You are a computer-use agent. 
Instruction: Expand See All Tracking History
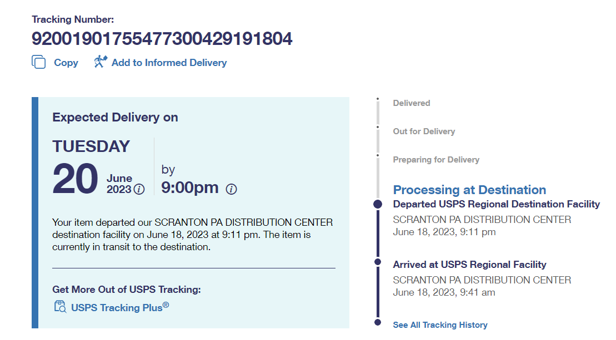pos(440,325)
